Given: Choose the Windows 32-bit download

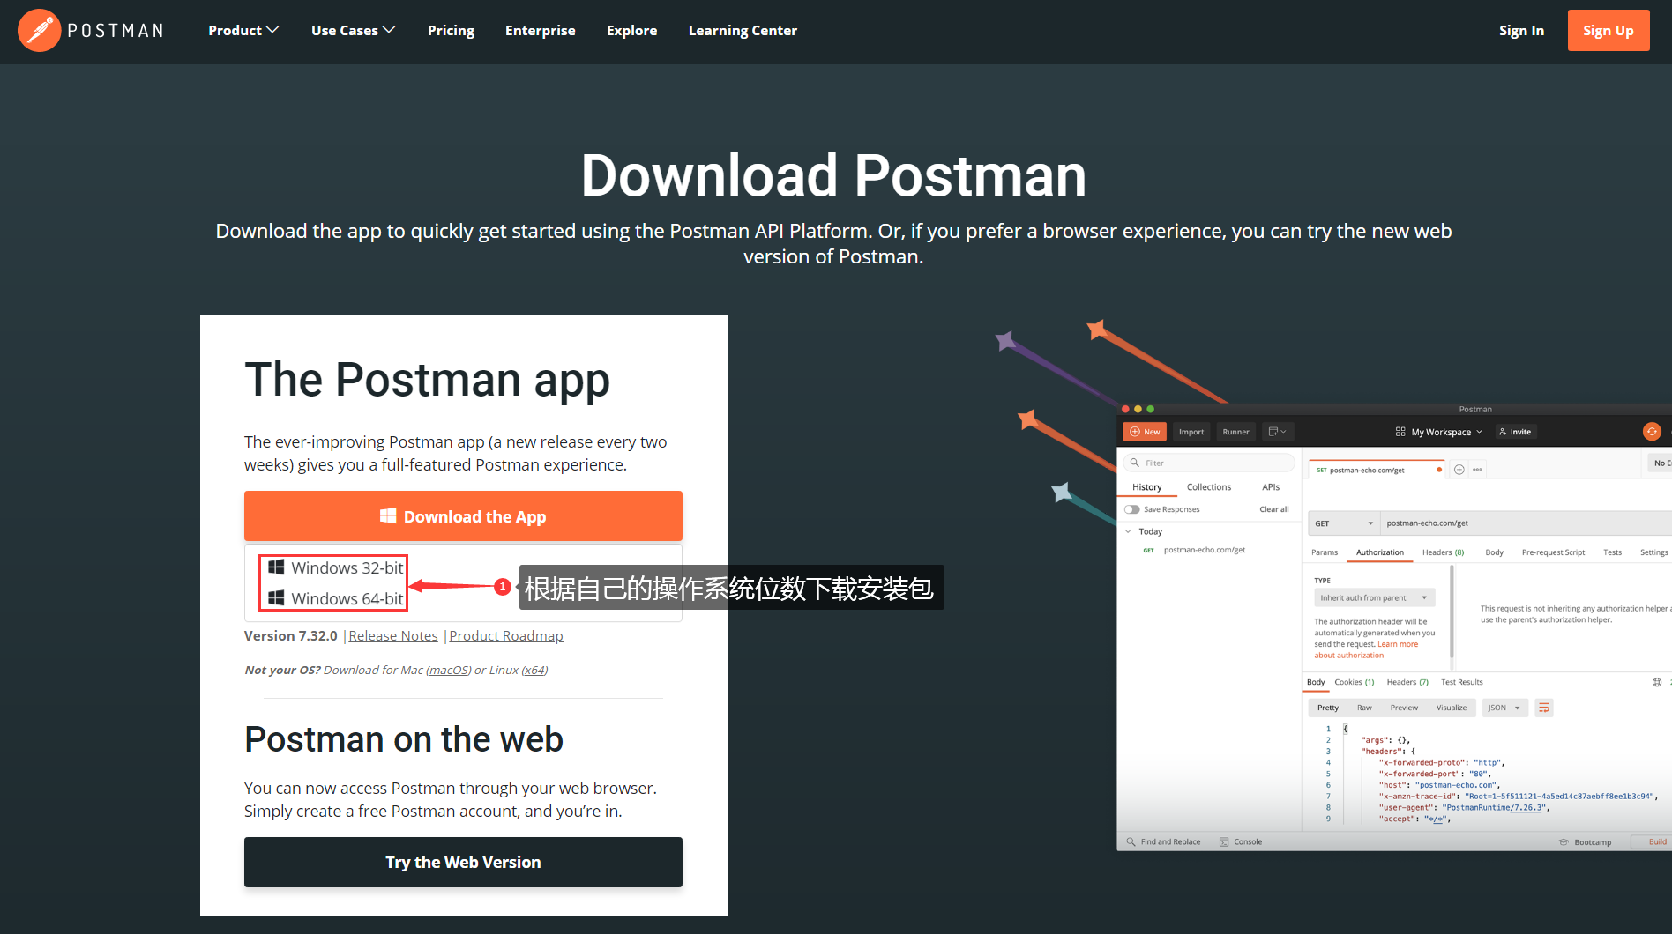Looking at the screenshot, I should click(335, 567).
